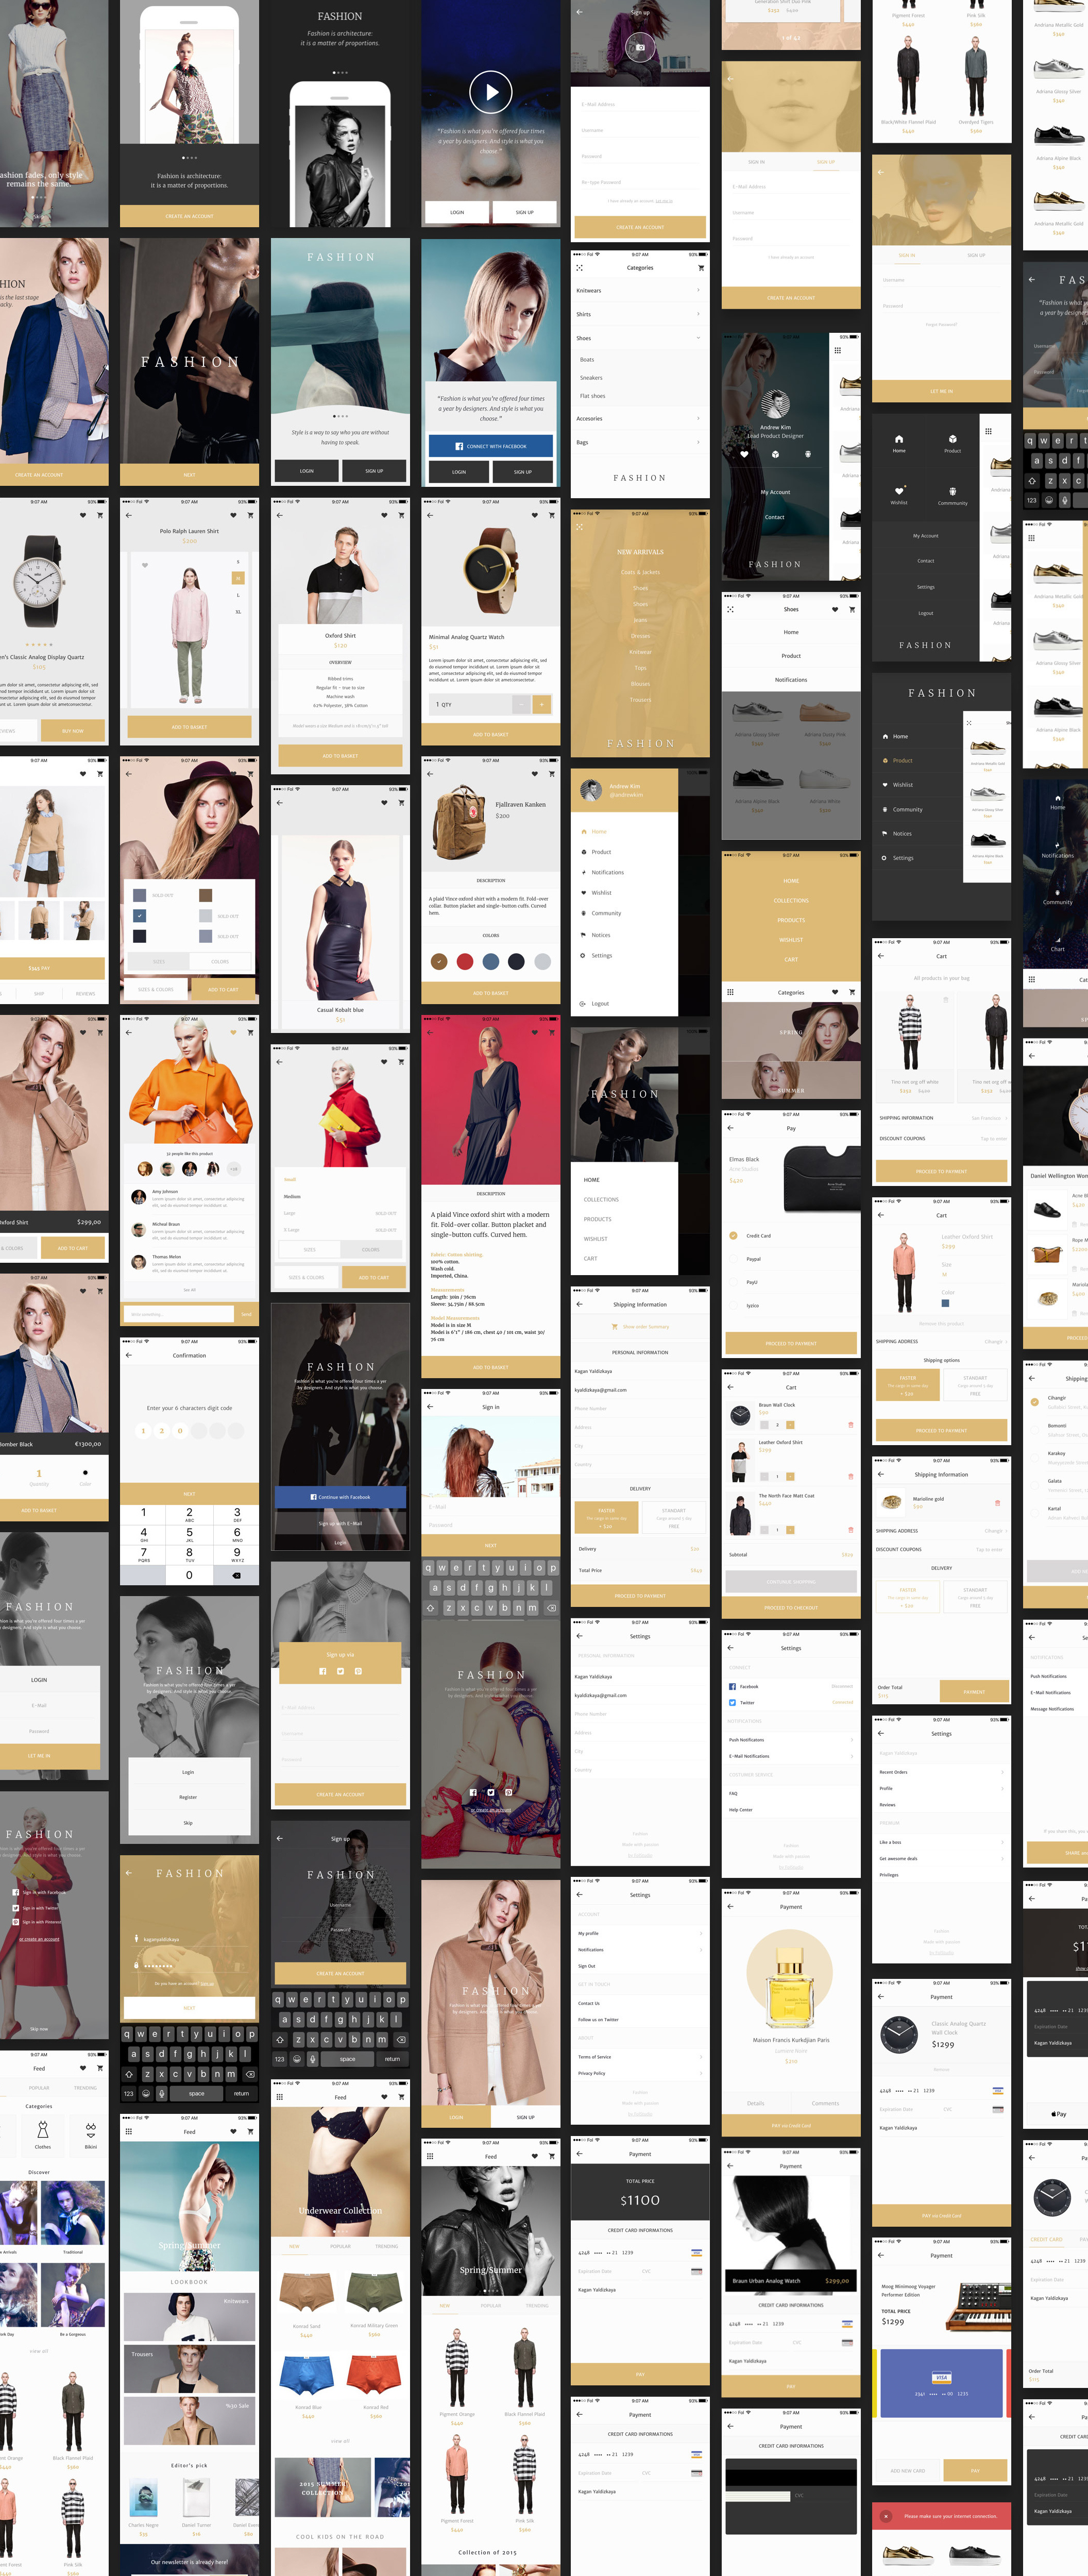Open cart icon on Fjallraven Kanken screen
Viewport: 1088px width, 2576px height.
click(x=551, y=774)
